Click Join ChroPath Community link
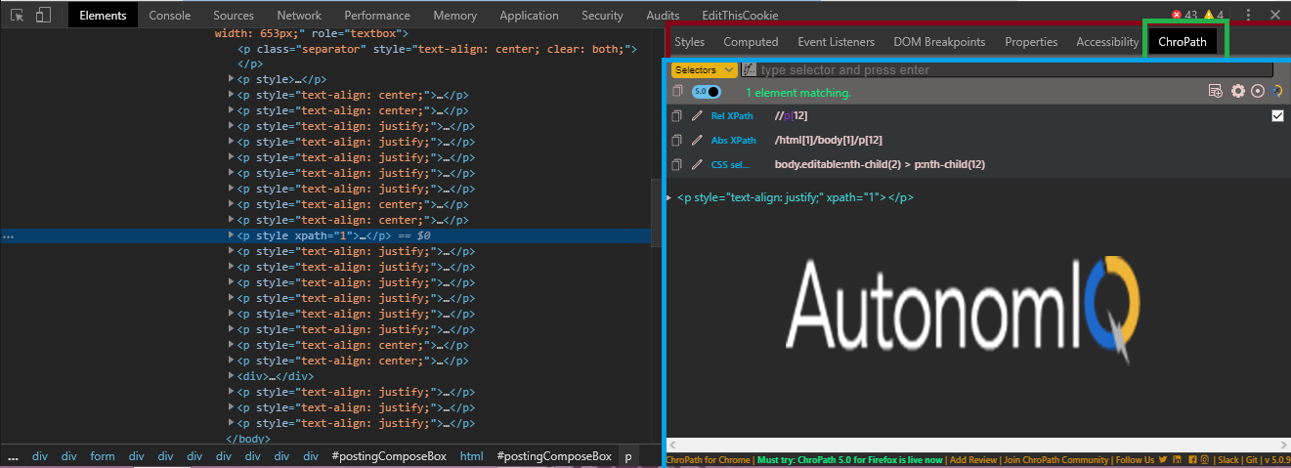The image size is (1291, 468). (x=1056, y=459)
